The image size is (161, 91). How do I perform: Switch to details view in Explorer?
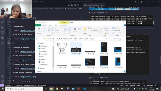coord(123,71)
